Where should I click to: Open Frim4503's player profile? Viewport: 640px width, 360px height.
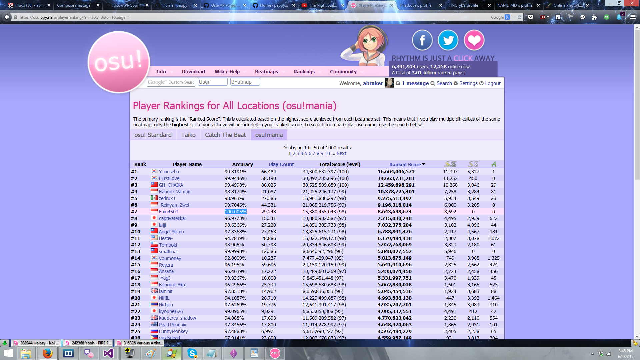[x=168, y=212]
